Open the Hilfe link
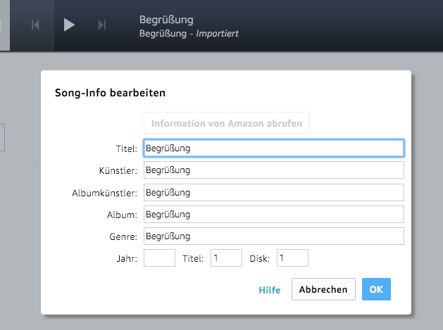The image size is (443, 330). click(x=269, y=290)
